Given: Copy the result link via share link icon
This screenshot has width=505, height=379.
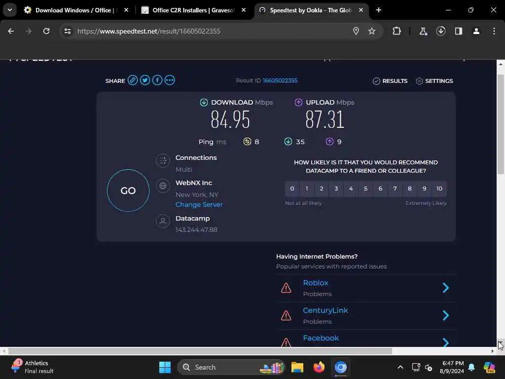Looking at the screenshot, I should click(132, 80).
